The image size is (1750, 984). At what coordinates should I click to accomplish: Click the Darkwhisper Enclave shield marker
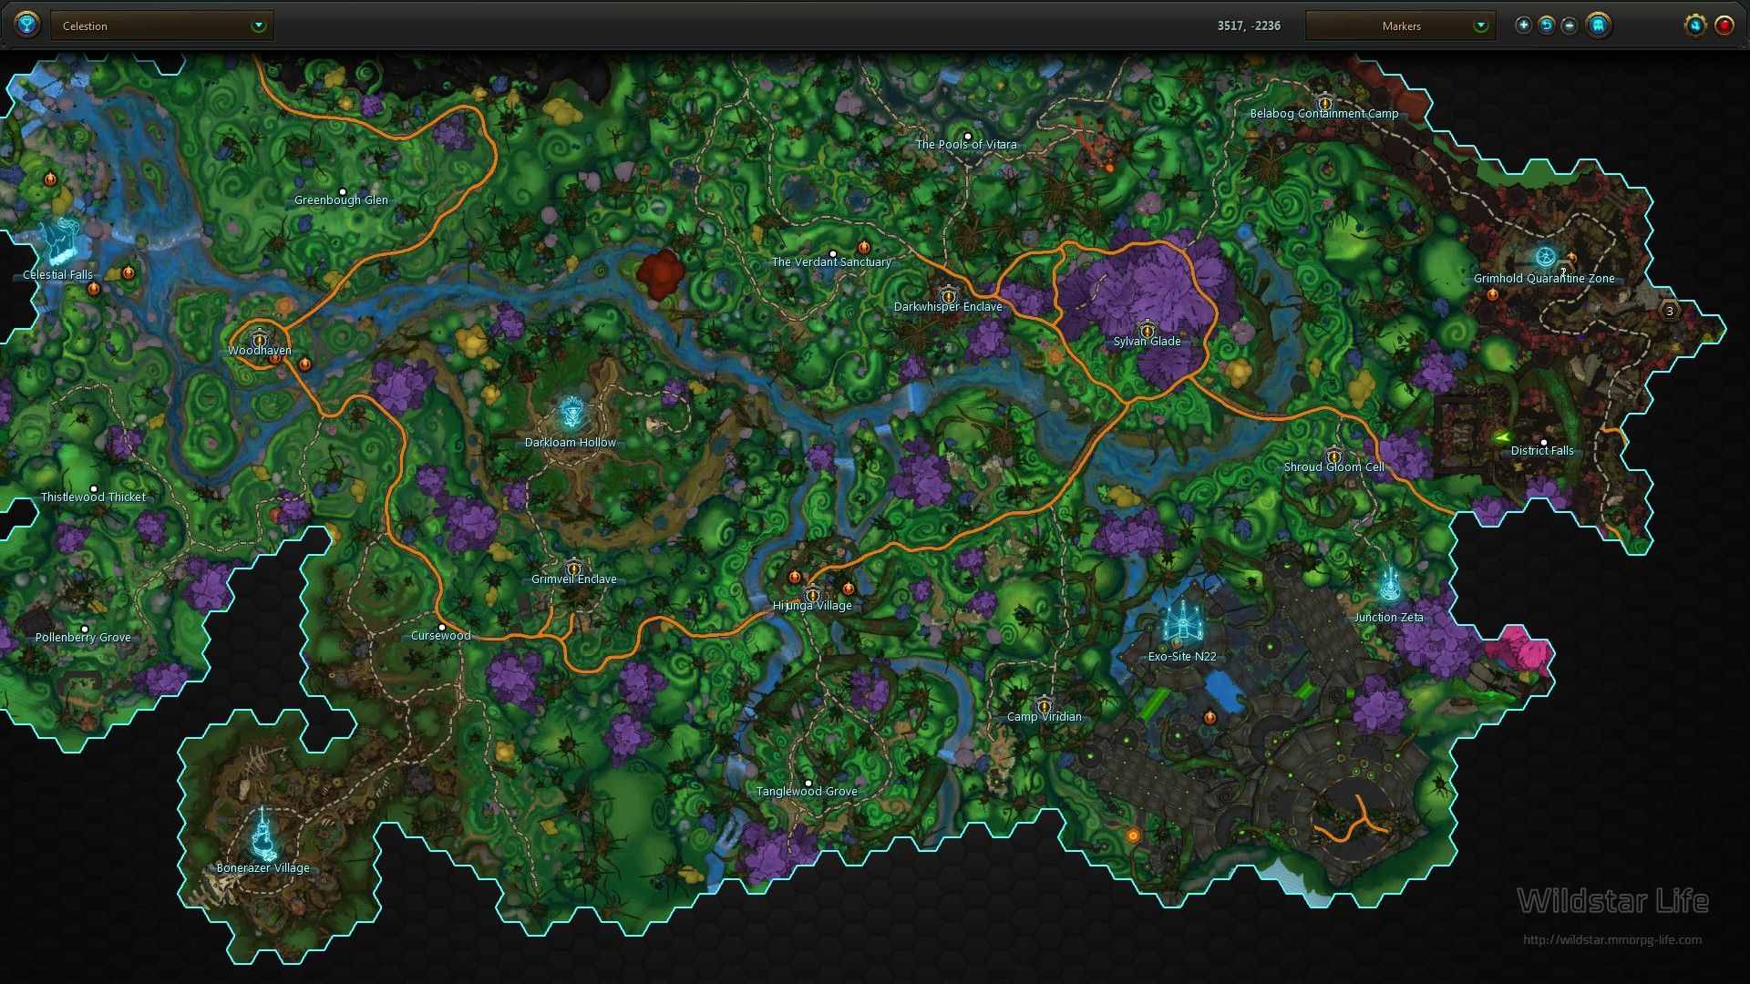pyautogui.click(x=948, y=296)
